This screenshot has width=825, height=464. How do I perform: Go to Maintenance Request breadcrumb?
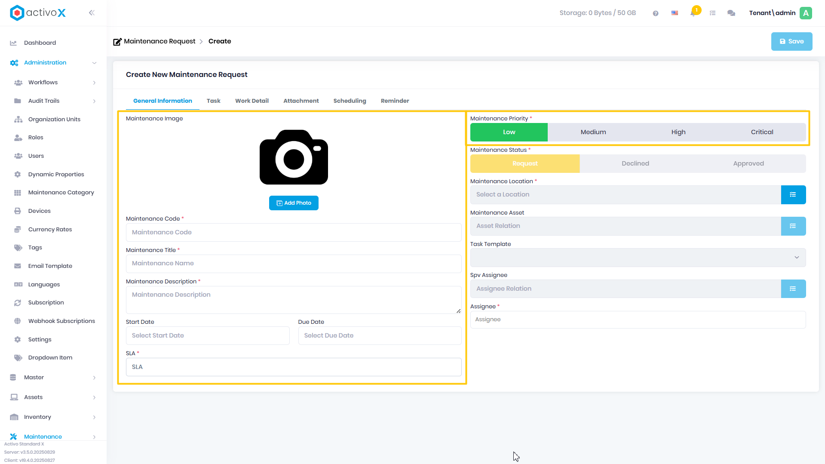[159, 41]
